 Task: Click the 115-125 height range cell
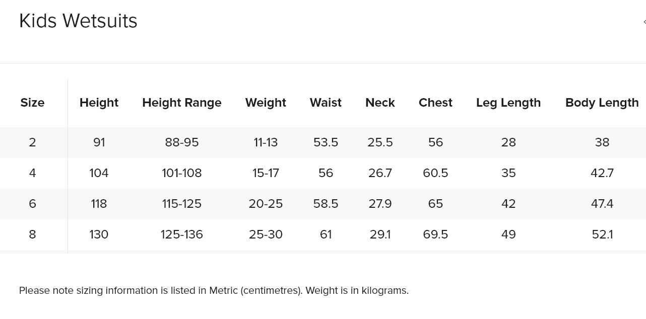(182, 204)
